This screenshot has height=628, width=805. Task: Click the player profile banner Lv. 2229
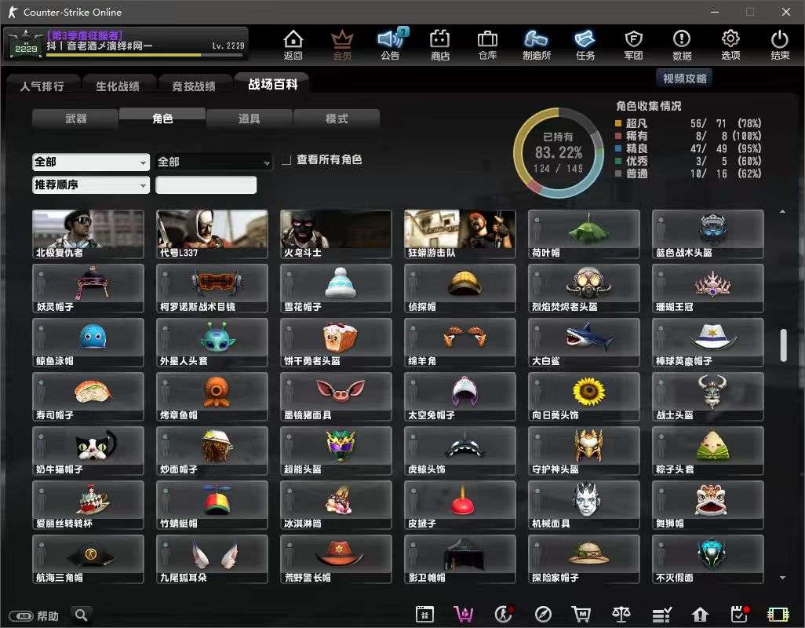(x=126, y=44)
